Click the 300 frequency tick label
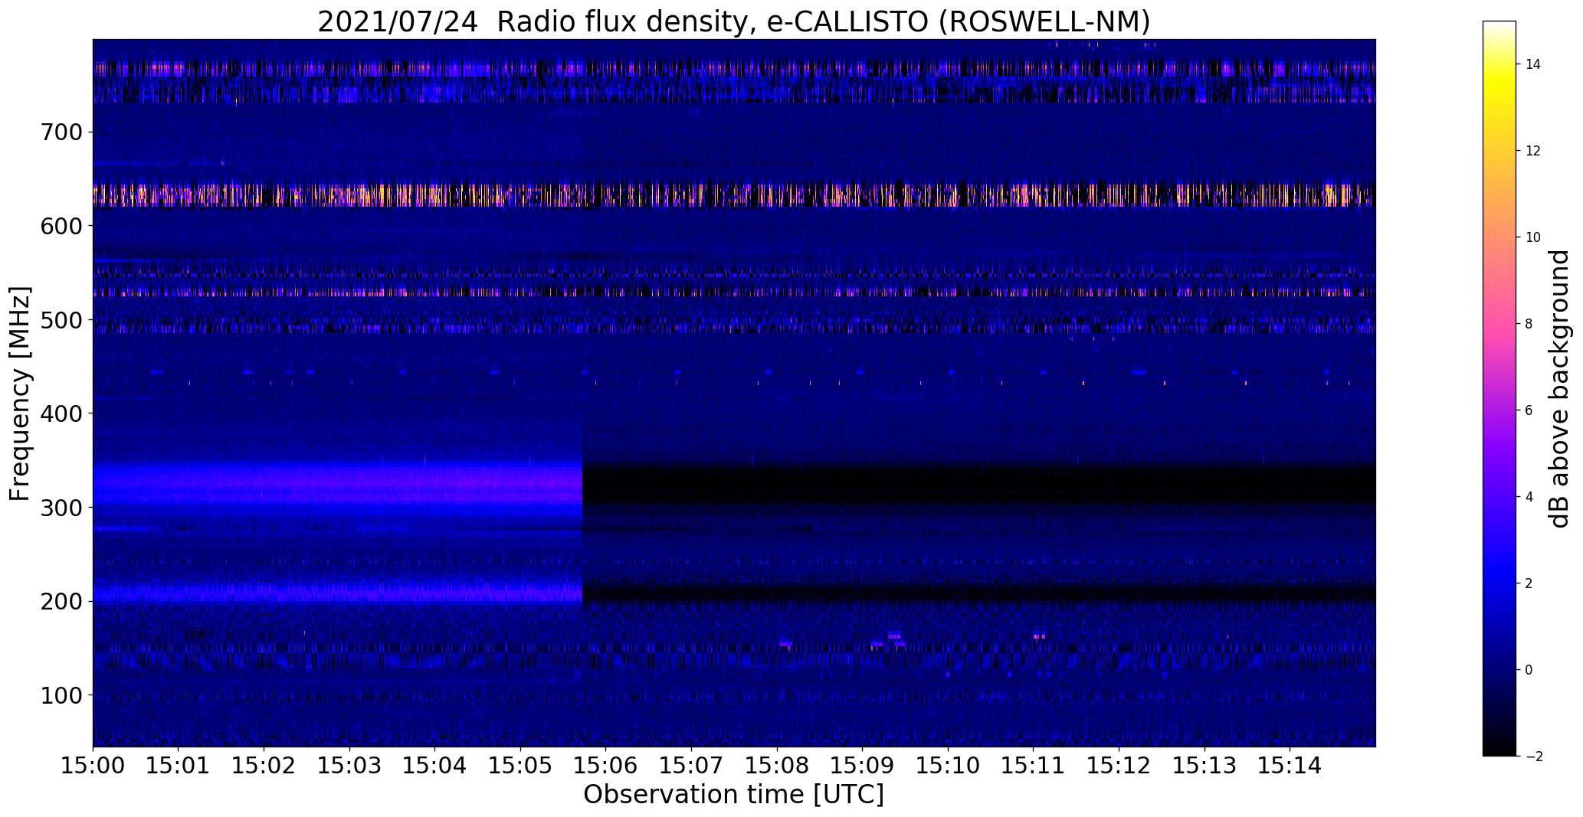This screenshot has width=1583, height=817. coord(61,508)
